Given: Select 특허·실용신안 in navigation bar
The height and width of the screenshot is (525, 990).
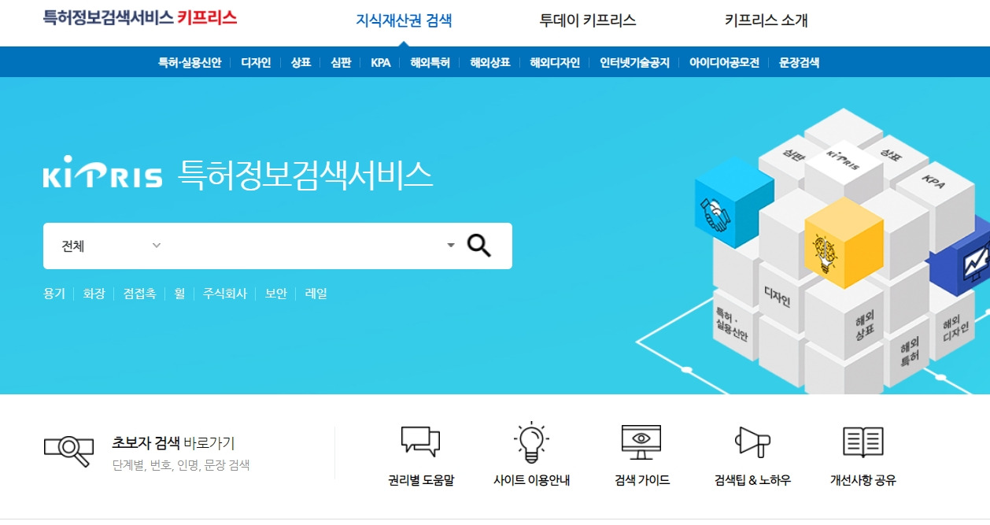Looking at the screenshot, I should click(190, 63).
